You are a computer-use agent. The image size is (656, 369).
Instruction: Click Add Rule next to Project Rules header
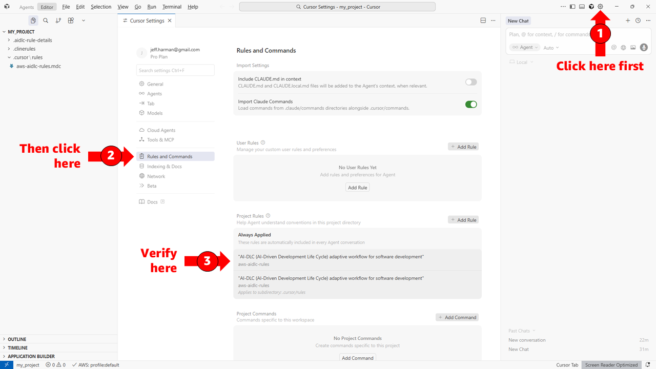click(x=463, y=220)
